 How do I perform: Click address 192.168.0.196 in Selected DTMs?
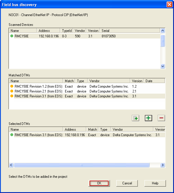pos(75,135)
